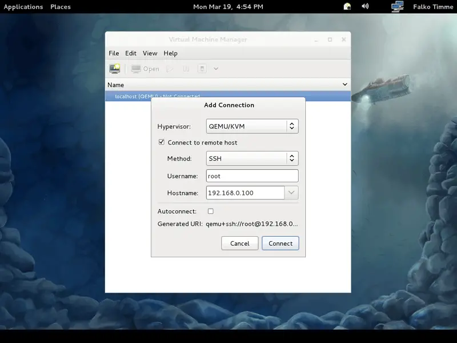Click the network computers icon in the top bar
This screenshot has height=343, width=457.
[398, 6]
